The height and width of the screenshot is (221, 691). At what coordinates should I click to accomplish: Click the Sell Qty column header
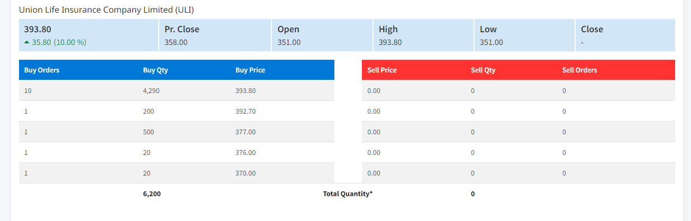click(x=483, y=70)
